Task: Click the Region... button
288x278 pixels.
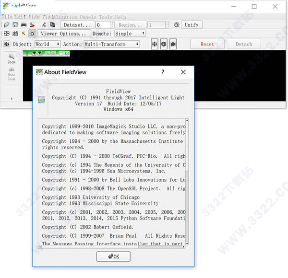Action: pyautogui.click(x=130, y=24)
